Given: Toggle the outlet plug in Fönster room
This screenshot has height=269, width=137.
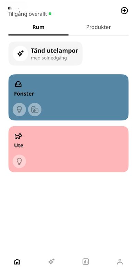Looking at the screenshot, I should point(35,109).
